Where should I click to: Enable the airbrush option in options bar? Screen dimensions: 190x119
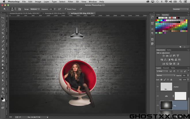coord(59,9)
